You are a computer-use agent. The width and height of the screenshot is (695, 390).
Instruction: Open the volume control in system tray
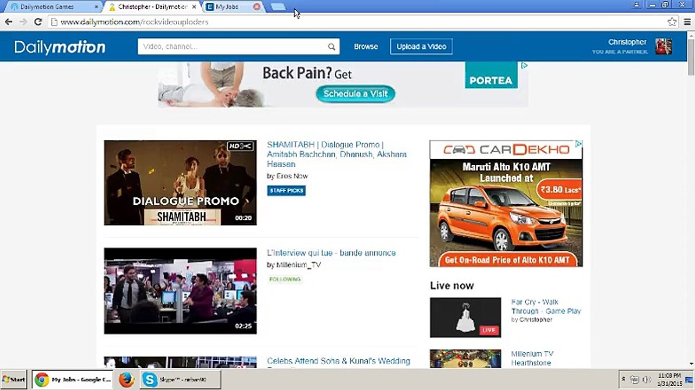click(646, 380)
